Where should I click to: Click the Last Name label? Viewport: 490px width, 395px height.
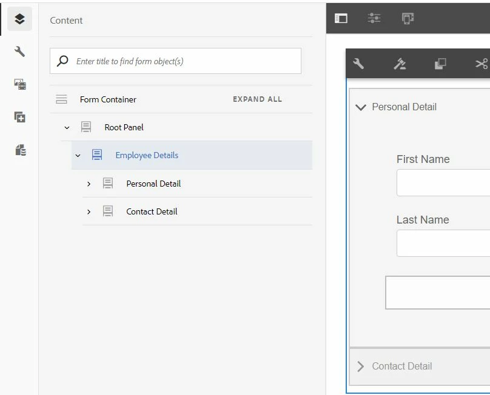423,220
